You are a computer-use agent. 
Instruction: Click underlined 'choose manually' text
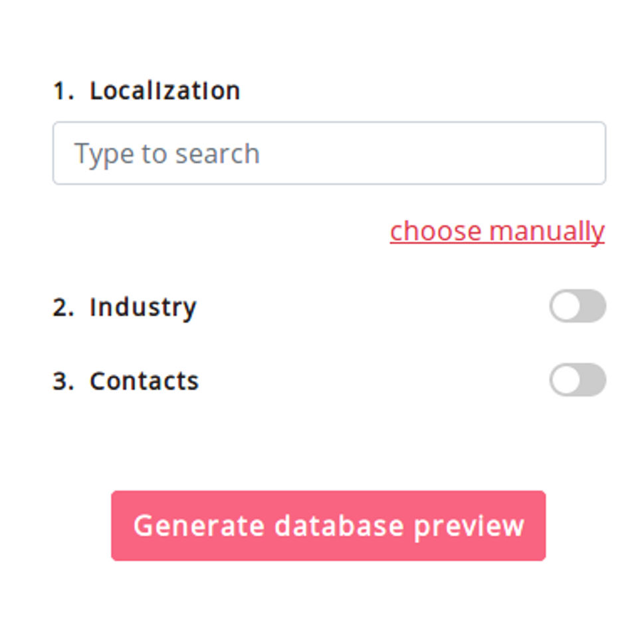[x=497, y=231]
